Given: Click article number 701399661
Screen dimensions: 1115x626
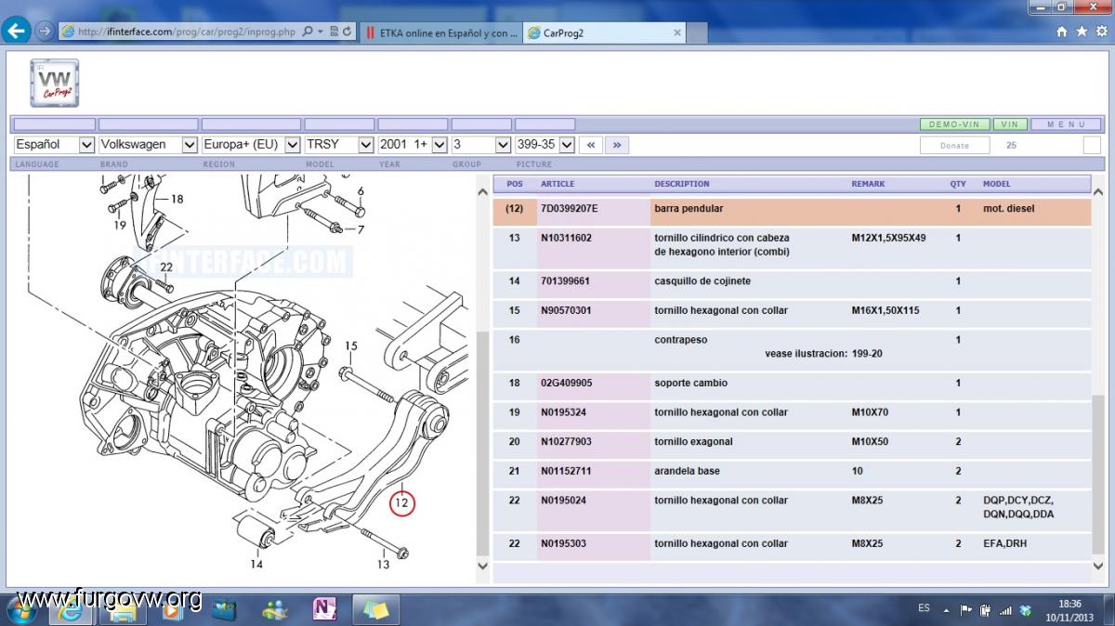Looking at the screenshot, I should click(565, 281).
